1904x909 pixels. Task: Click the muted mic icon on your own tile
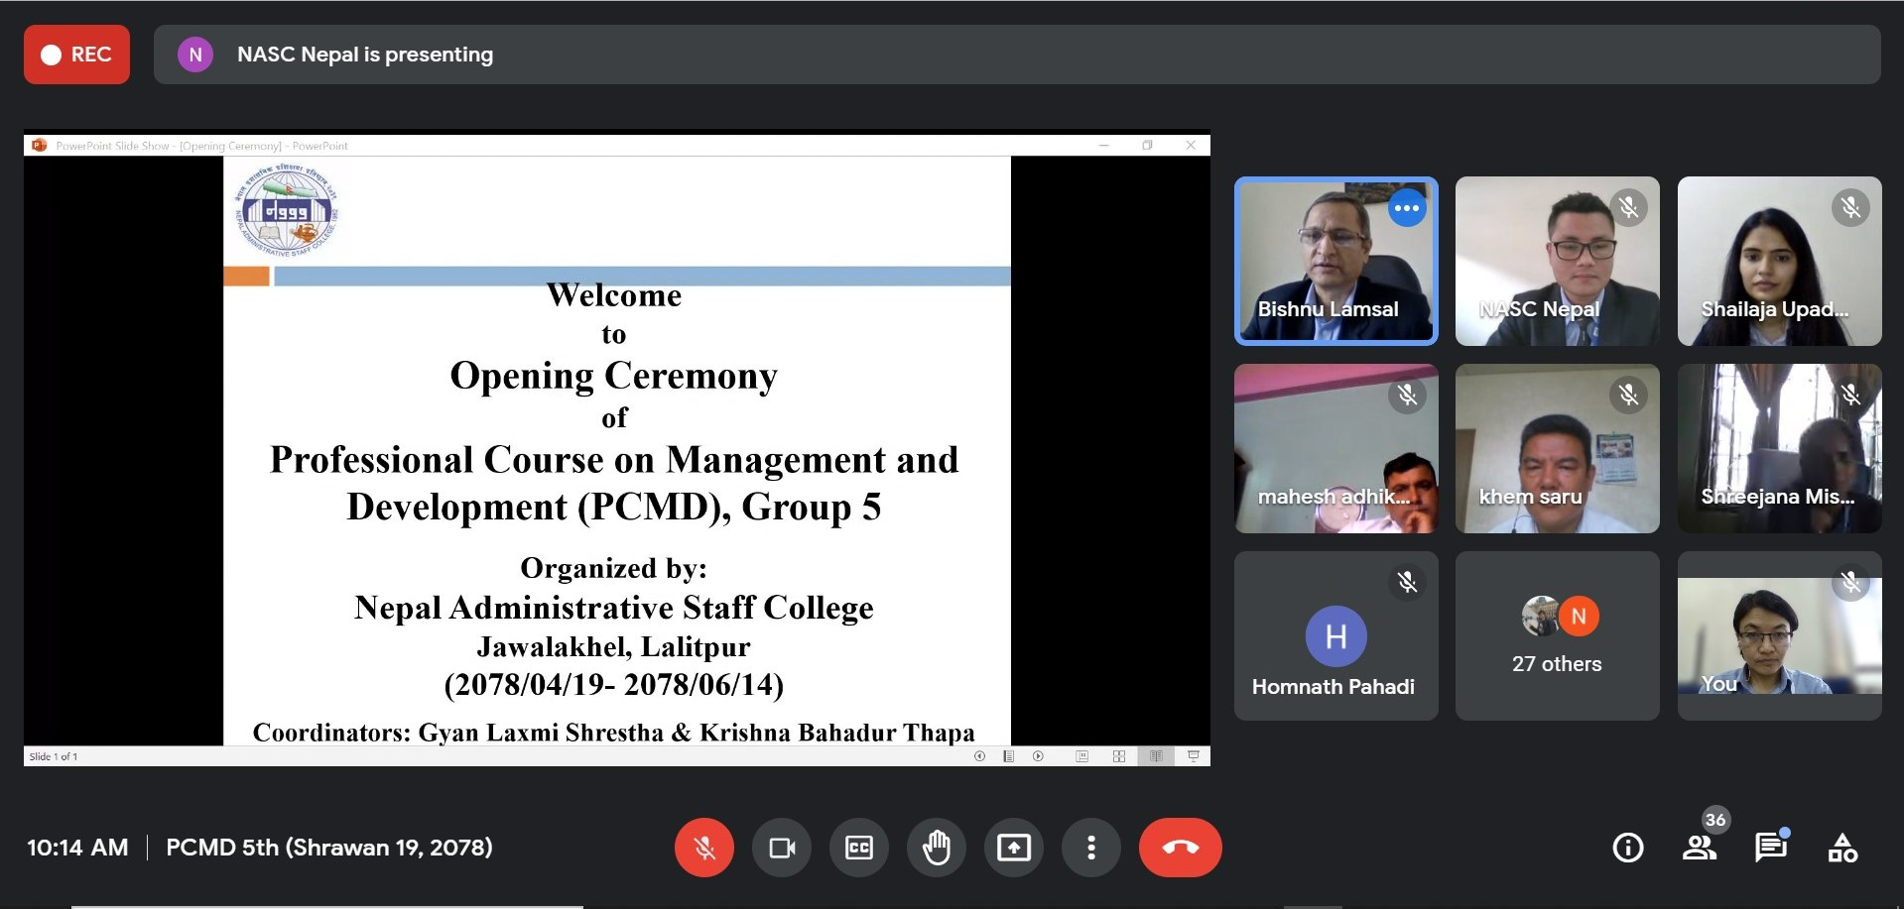1851,582
